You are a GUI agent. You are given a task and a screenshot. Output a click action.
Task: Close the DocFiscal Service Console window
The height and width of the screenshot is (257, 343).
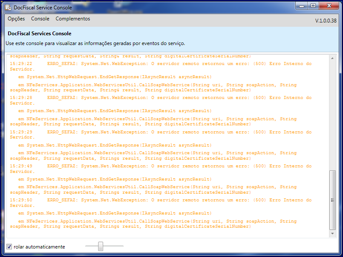329,6
